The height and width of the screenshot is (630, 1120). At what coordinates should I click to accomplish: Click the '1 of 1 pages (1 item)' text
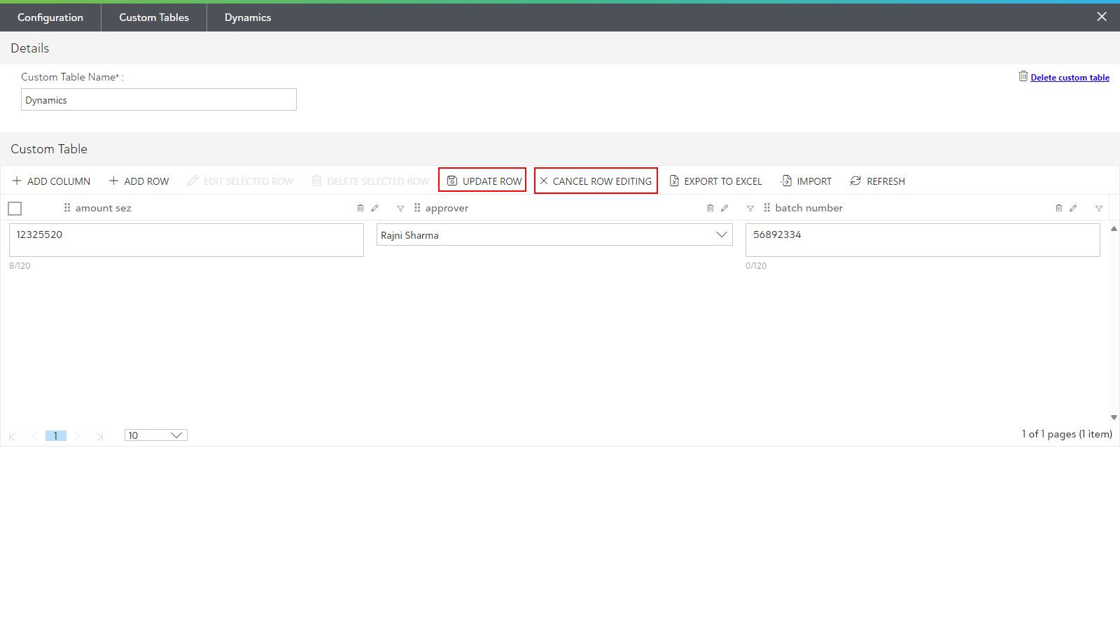pos(1067,434)
